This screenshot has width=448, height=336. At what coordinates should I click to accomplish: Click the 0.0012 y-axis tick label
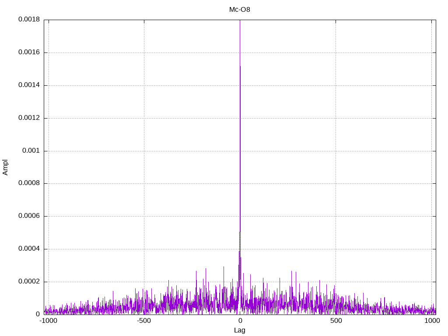click(x=29, y=118)
